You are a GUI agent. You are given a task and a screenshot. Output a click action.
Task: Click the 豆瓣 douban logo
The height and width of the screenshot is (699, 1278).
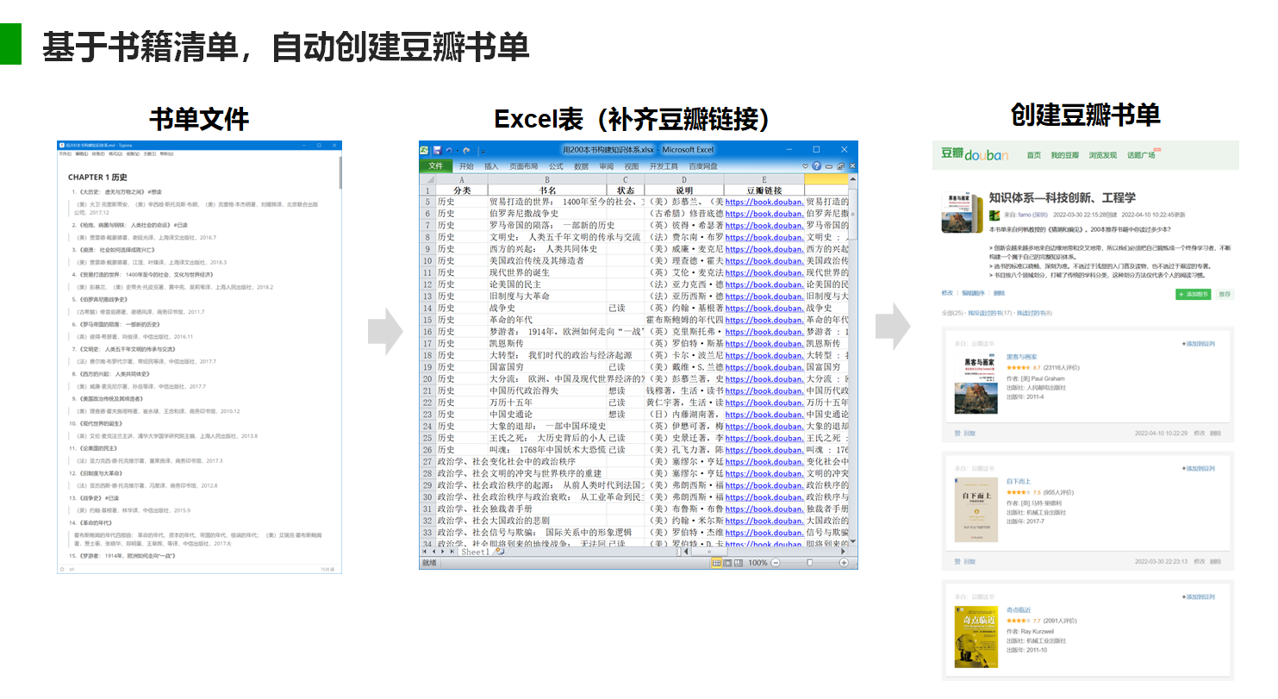[974, 154]
